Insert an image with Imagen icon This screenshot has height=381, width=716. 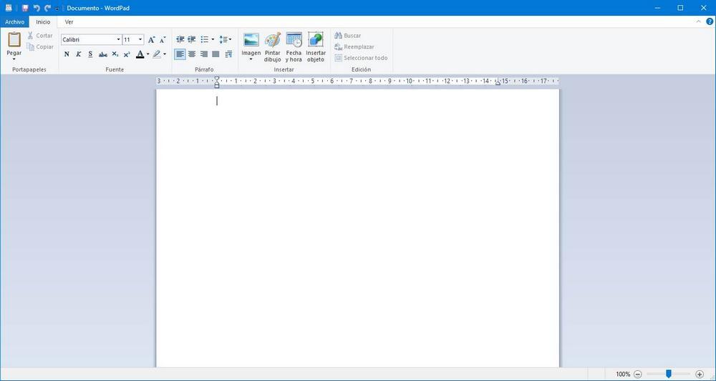(x=251, y=39)
